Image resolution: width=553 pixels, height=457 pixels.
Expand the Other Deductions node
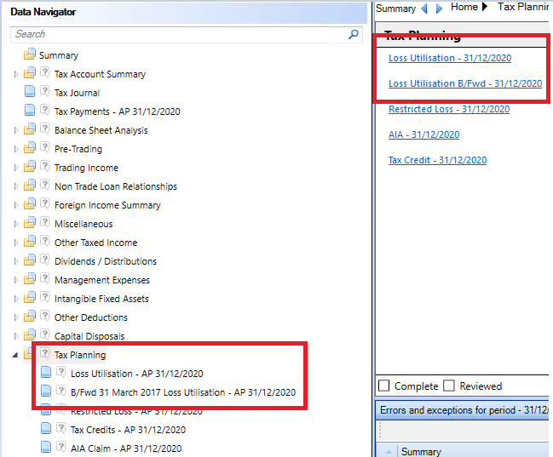pyautogui.click(x=16, y=317)
